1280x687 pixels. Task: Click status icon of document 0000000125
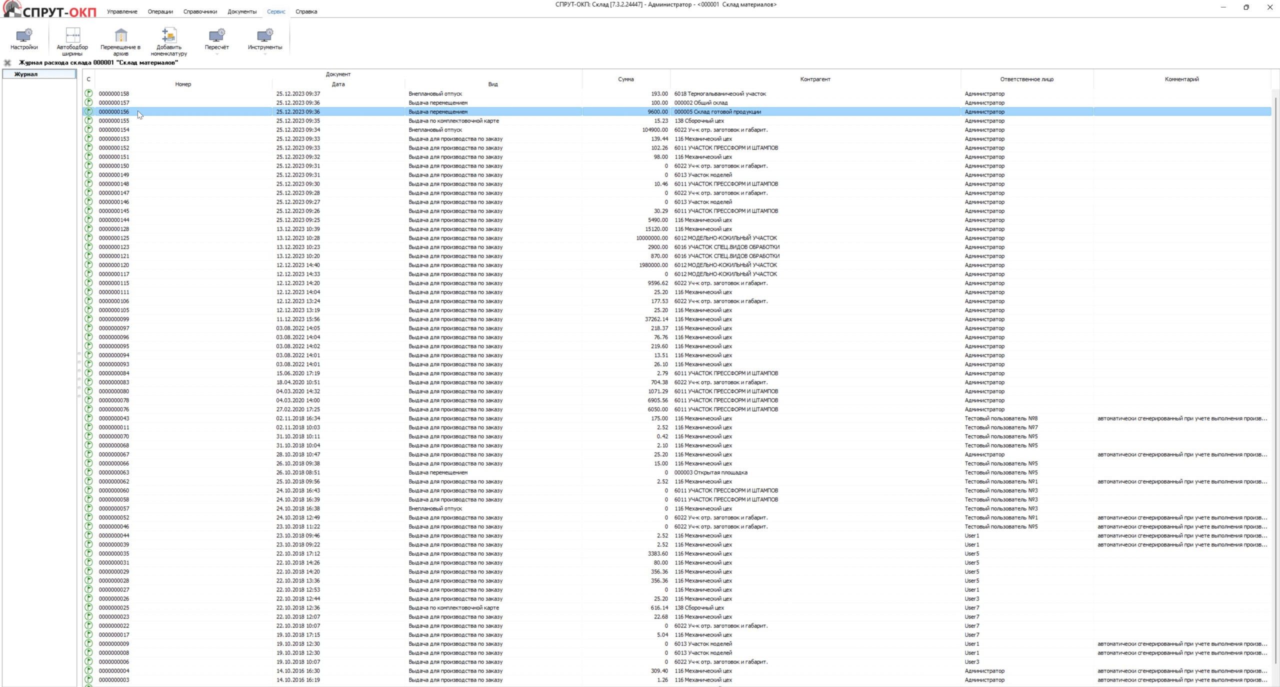pyautogui.click(x=88, y=238)
